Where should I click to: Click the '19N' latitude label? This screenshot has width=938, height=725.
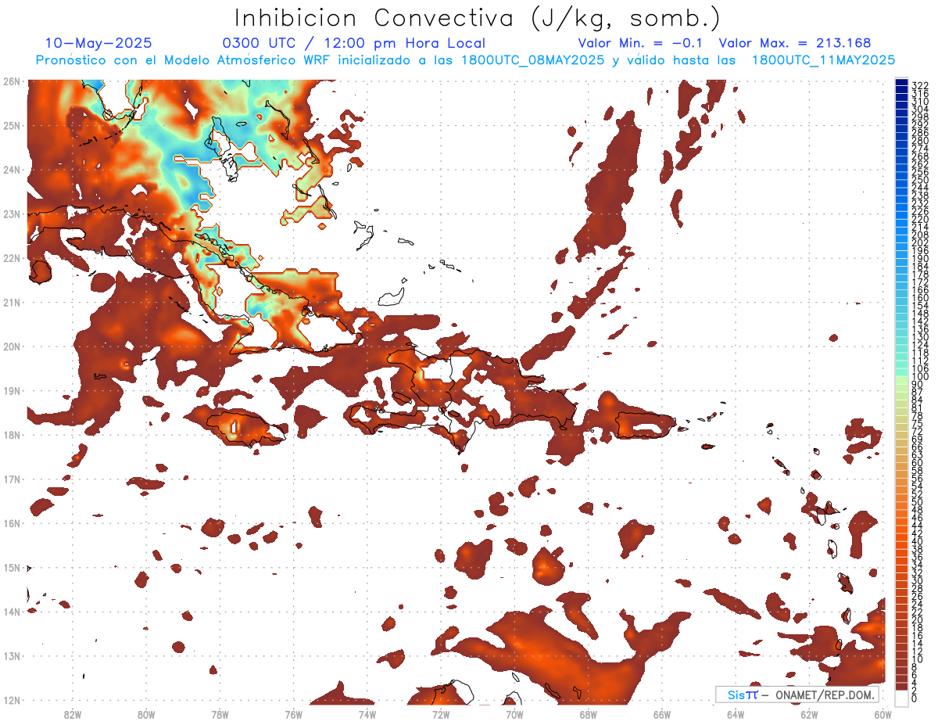click(x=12, y=390)
